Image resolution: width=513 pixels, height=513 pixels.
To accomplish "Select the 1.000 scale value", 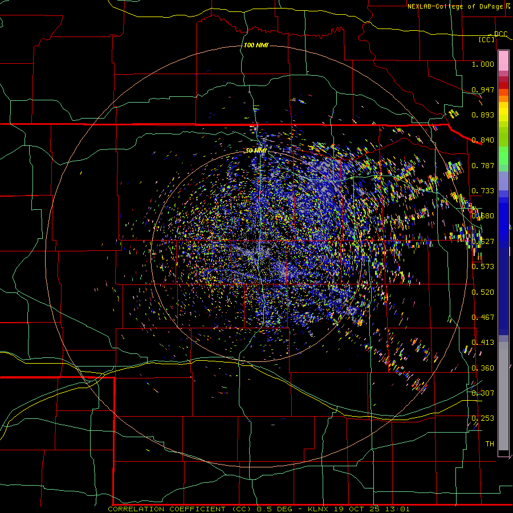I will (x=483, y=64).
